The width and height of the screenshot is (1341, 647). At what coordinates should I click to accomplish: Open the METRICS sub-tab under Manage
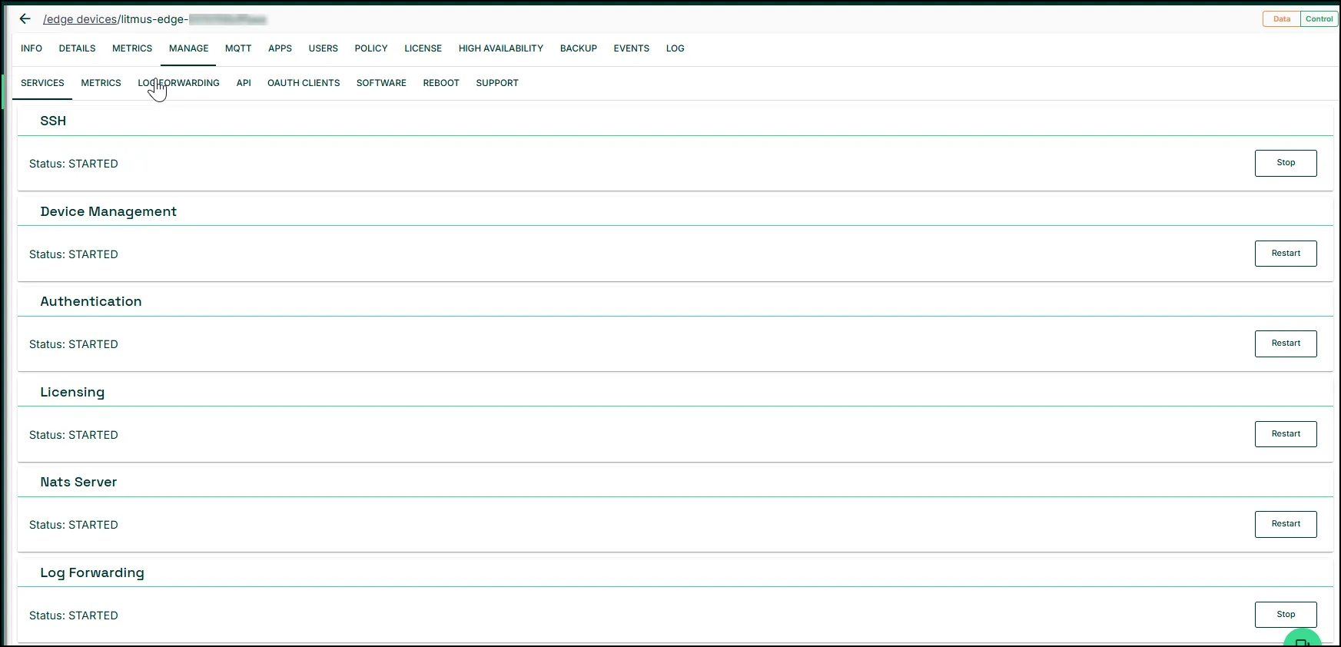click(x=101, y=83)
